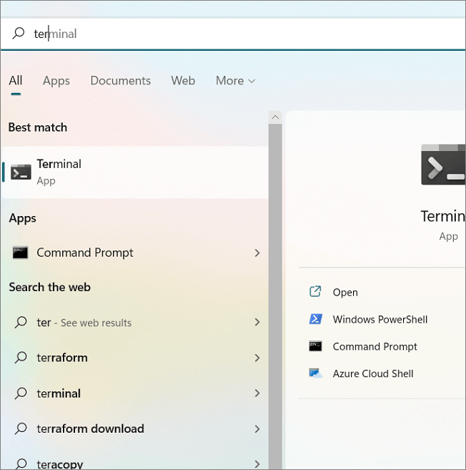Click the Command Prompt icon under Apps
Image resolution: width=466 pixels, height=470 pixels.
click(x=20, y=253)
